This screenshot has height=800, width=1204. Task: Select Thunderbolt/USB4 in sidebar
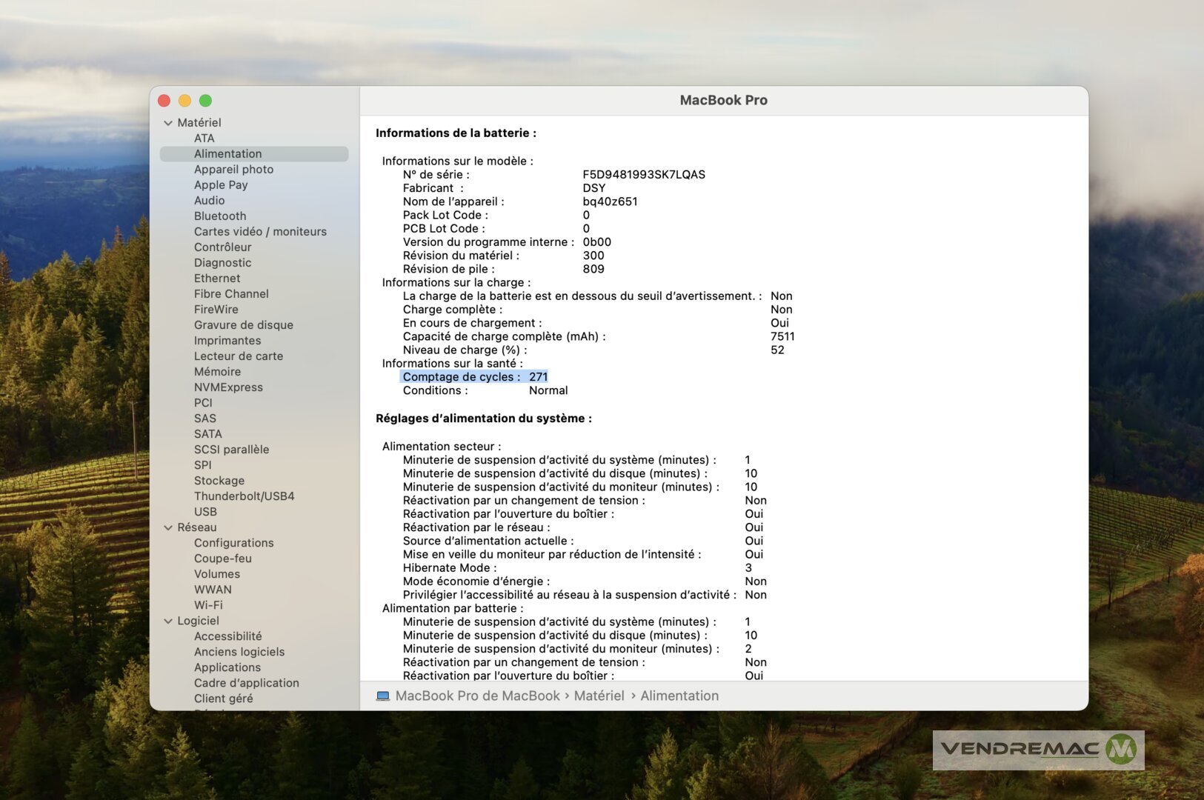point(244,496)
